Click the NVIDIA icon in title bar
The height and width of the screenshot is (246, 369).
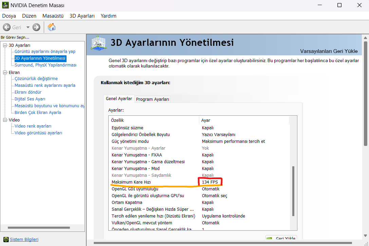click(5, 5)
